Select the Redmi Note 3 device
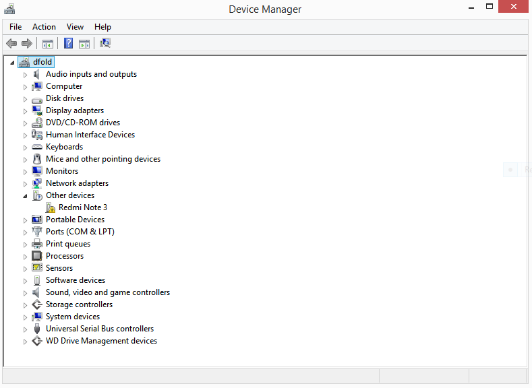This screenshot has width=532, height=388. pyautogui.click(x=82, y=207)
